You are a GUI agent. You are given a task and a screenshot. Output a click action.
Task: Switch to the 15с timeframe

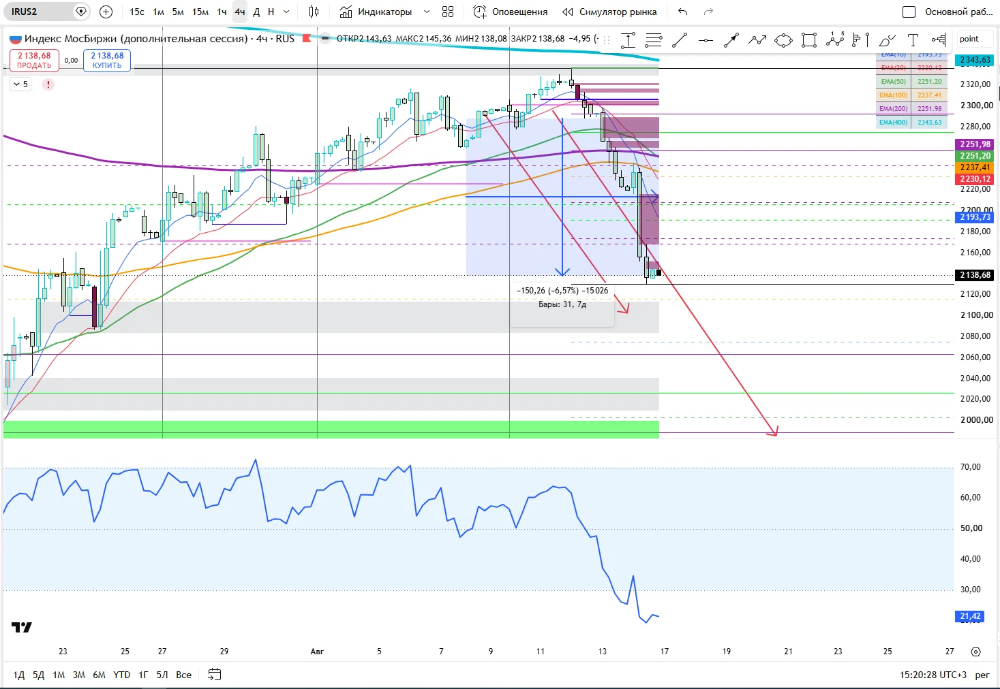click(137, 12)
